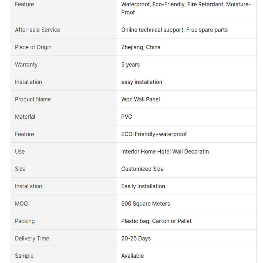Select the "20-25 Days" delivery time value
This screenshot has width=263, height=263.
(136, 239)
